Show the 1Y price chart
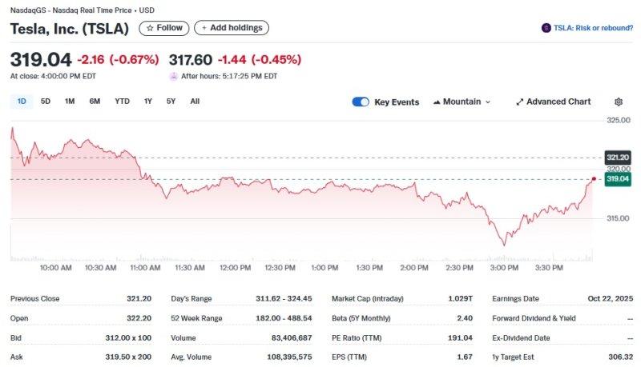The height and width of the screenshot is (367, 641). tap(147, 102)
